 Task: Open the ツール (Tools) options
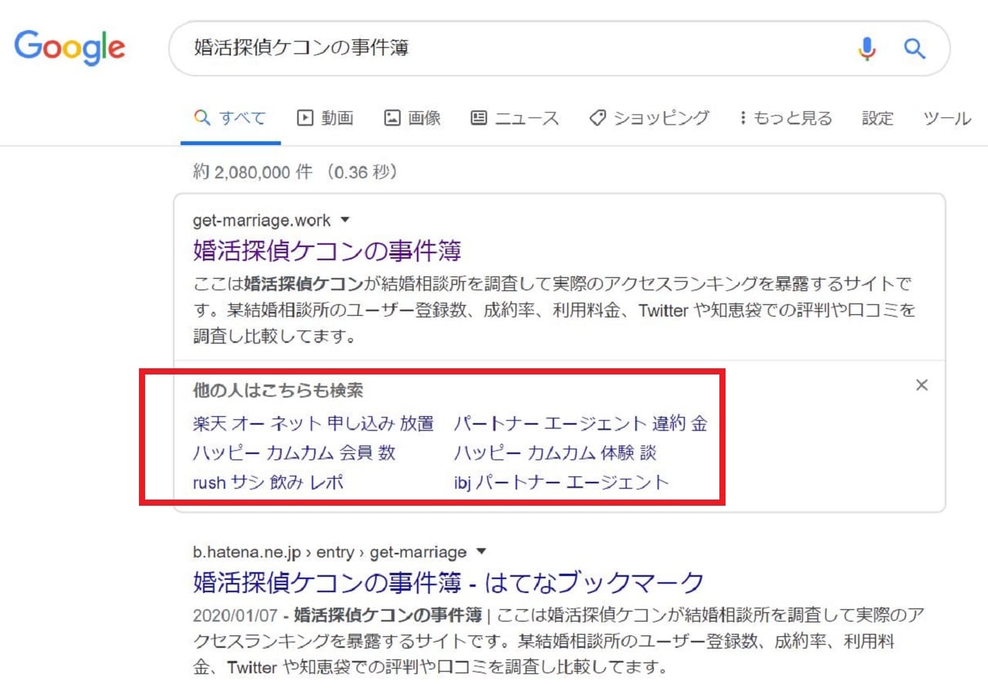[946, 118]
